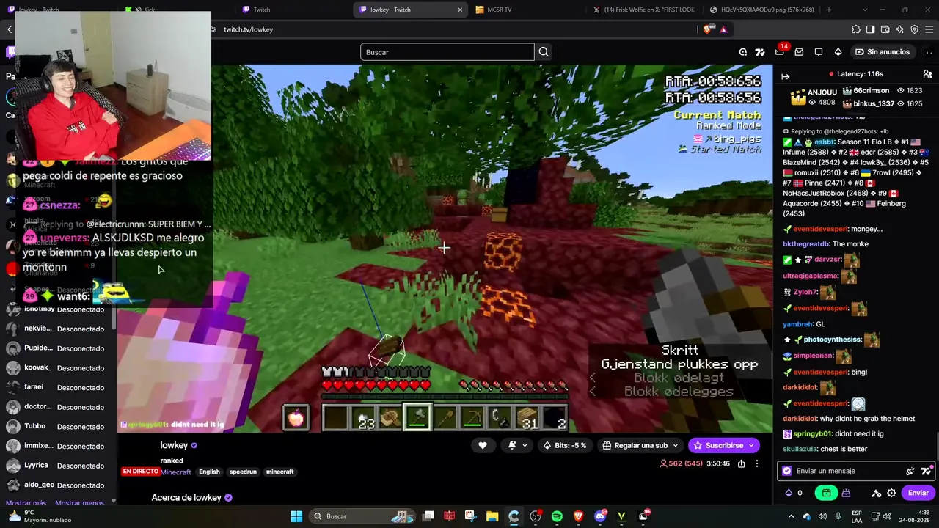Click the Twitch search Buscar field
This screenshot has width=939, height=528.
point(447,52)
